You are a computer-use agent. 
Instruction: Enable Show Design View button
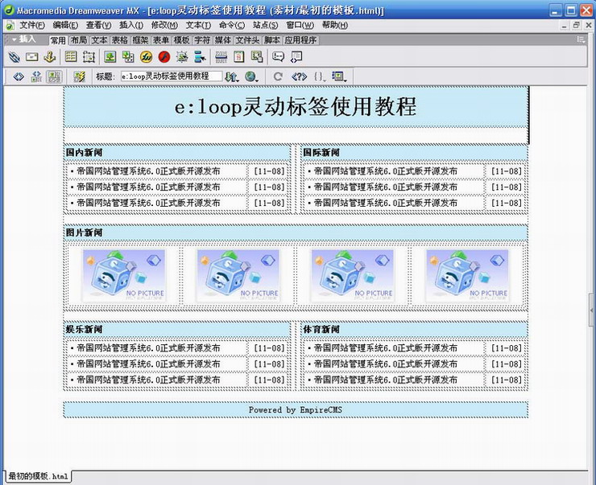[53, 76]
